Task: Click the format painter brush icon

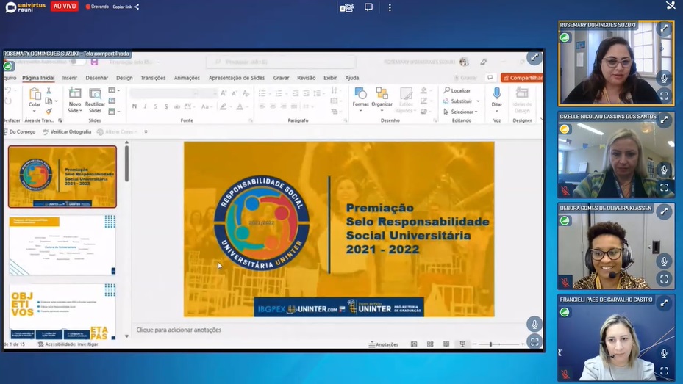Action: pyautogui.click(x=49, y=112)
